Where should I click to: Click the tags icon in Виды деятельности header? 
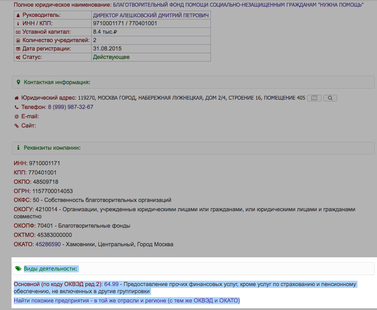[18, 268]
